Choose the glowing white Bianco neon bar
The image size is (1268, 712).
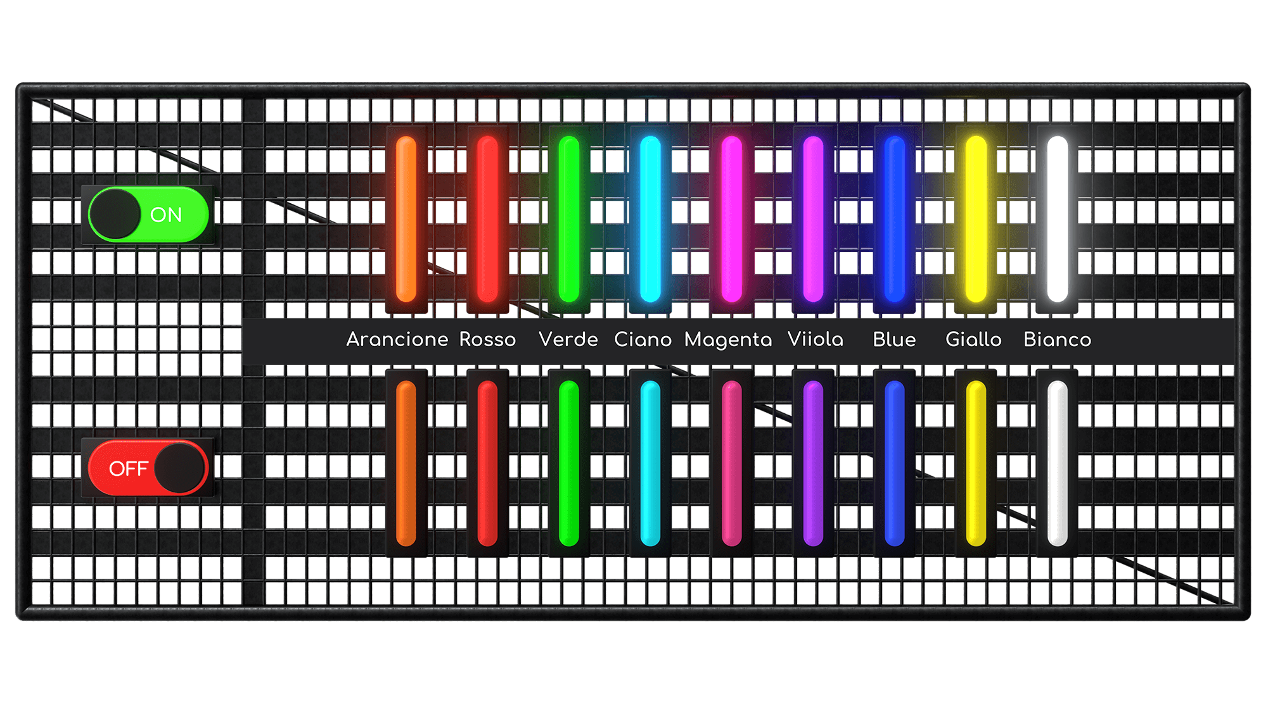1057,219
